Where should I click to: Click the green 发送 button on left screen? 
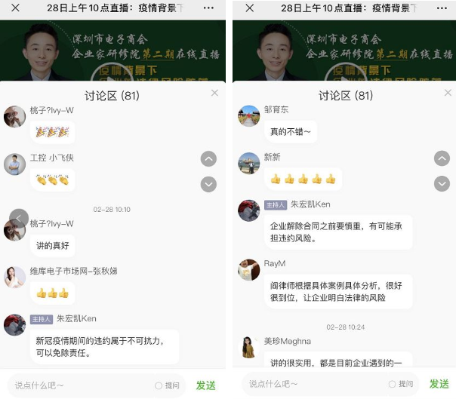point(205,385)
